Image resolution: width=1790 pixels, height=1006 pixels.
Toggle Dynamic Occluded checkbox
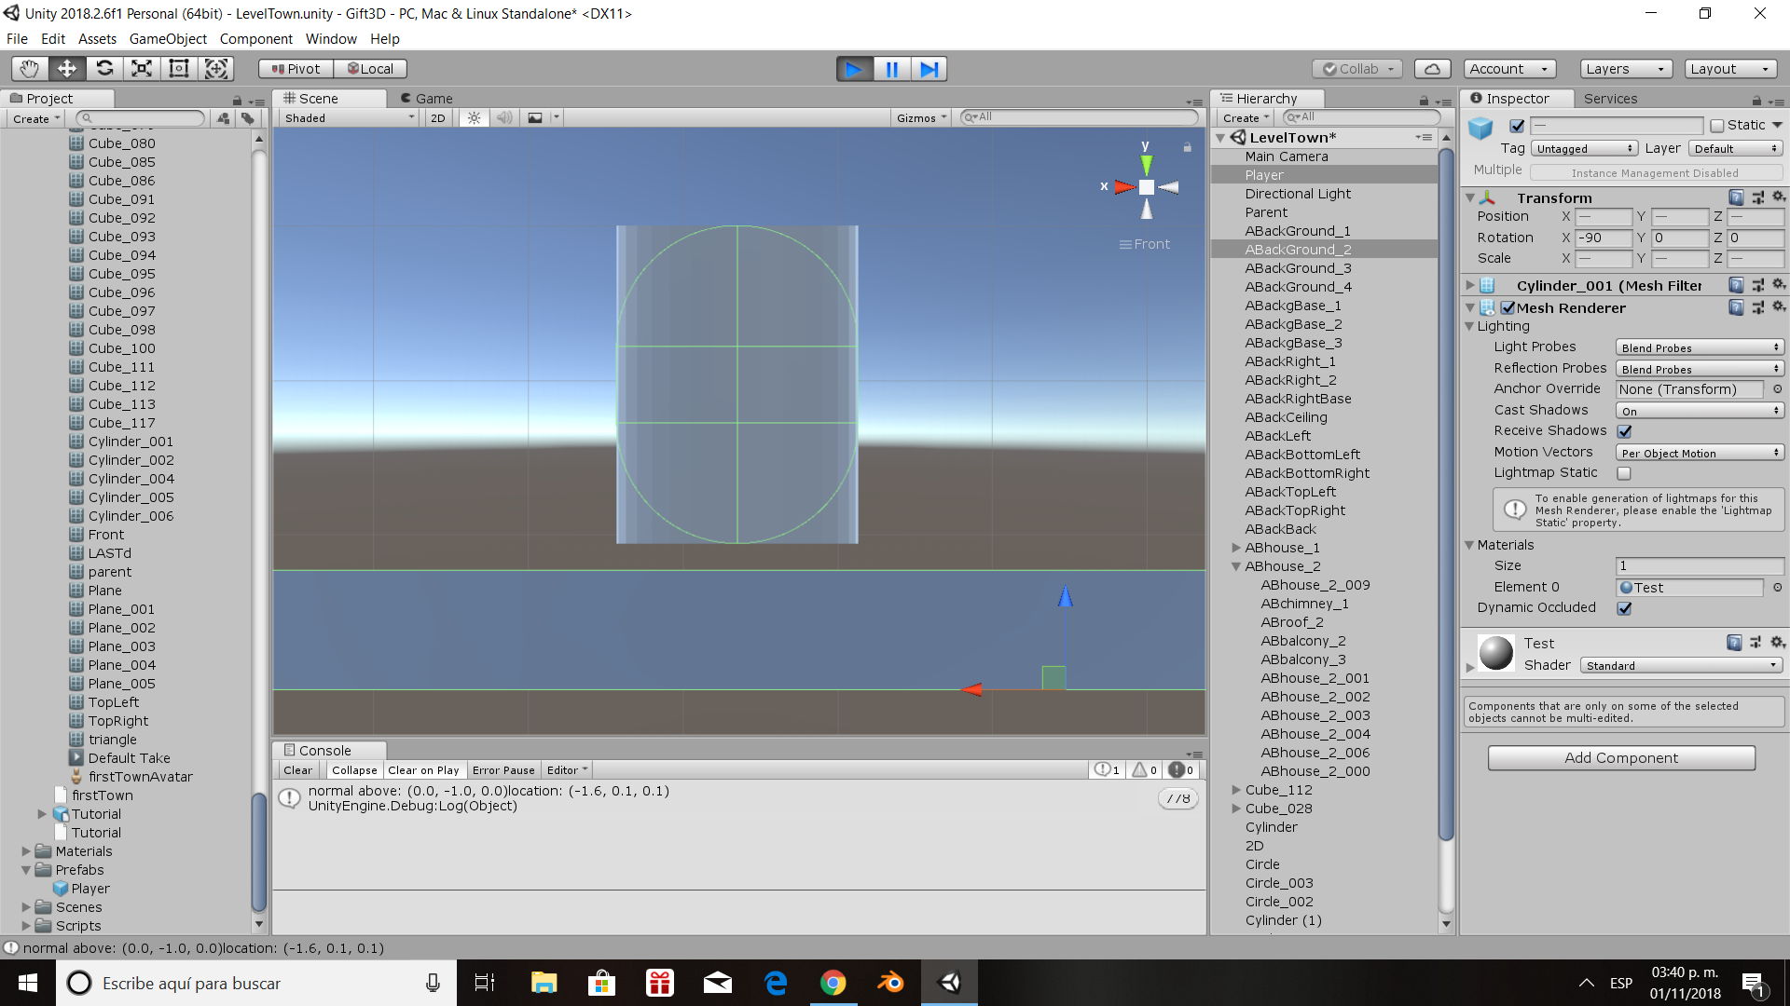click(x=1624, y=608)
